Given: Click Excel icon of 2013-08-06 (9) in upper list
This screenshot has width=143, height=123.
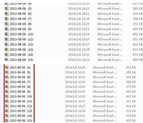Looking at the screenshot, I should pyautogui.click(x=7, y=29).
